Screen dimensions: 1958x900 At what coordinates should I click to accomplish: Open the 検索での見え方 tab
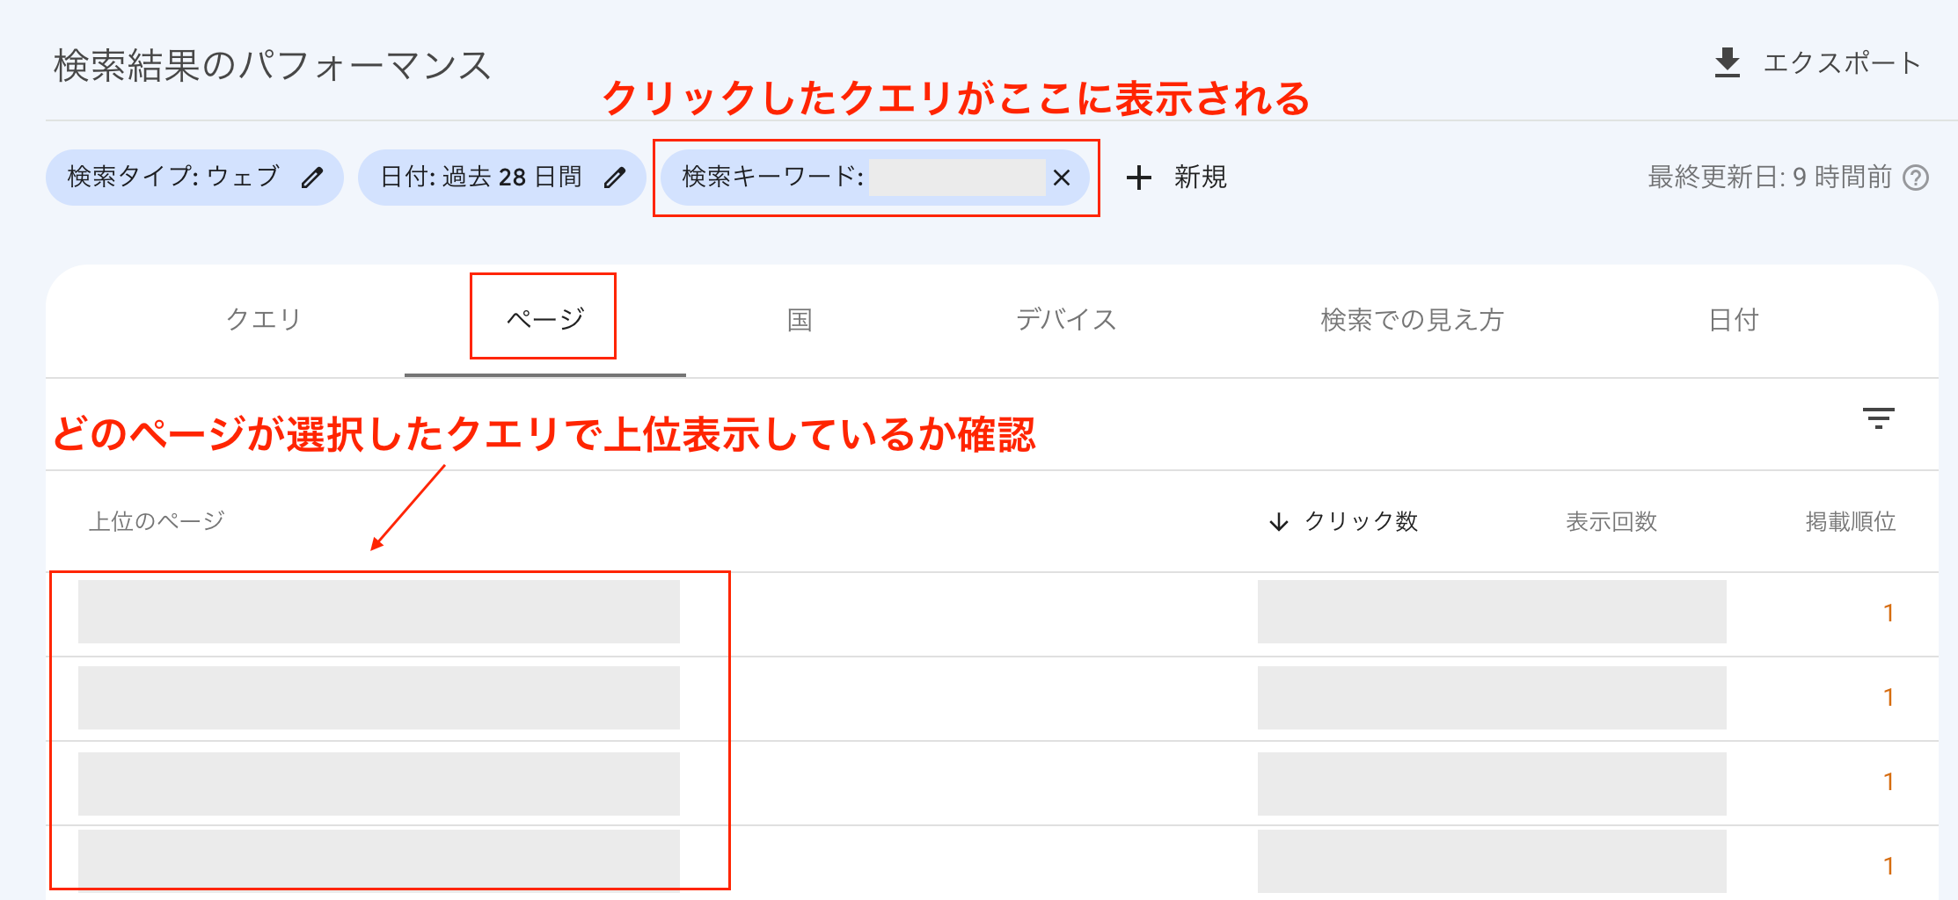coord(1413,319)
